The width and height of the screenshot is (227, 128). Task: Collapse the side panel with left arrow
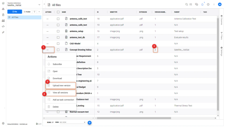(44, 4)
